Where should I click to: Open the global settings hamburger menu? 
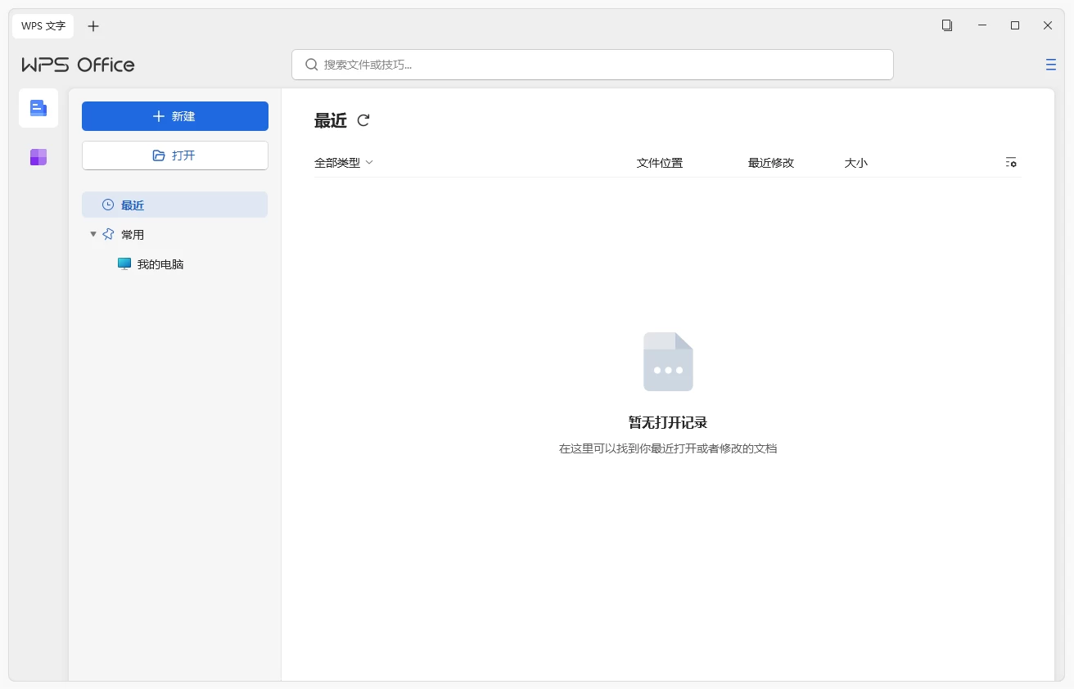(x=1050, y=64)
